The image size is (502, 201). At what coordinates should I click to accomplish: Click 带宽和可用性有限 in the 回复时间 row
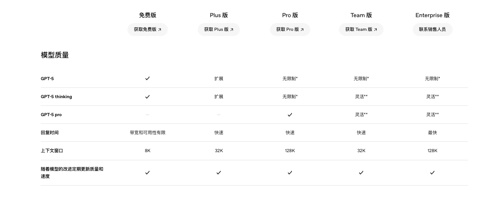(147, 133)
